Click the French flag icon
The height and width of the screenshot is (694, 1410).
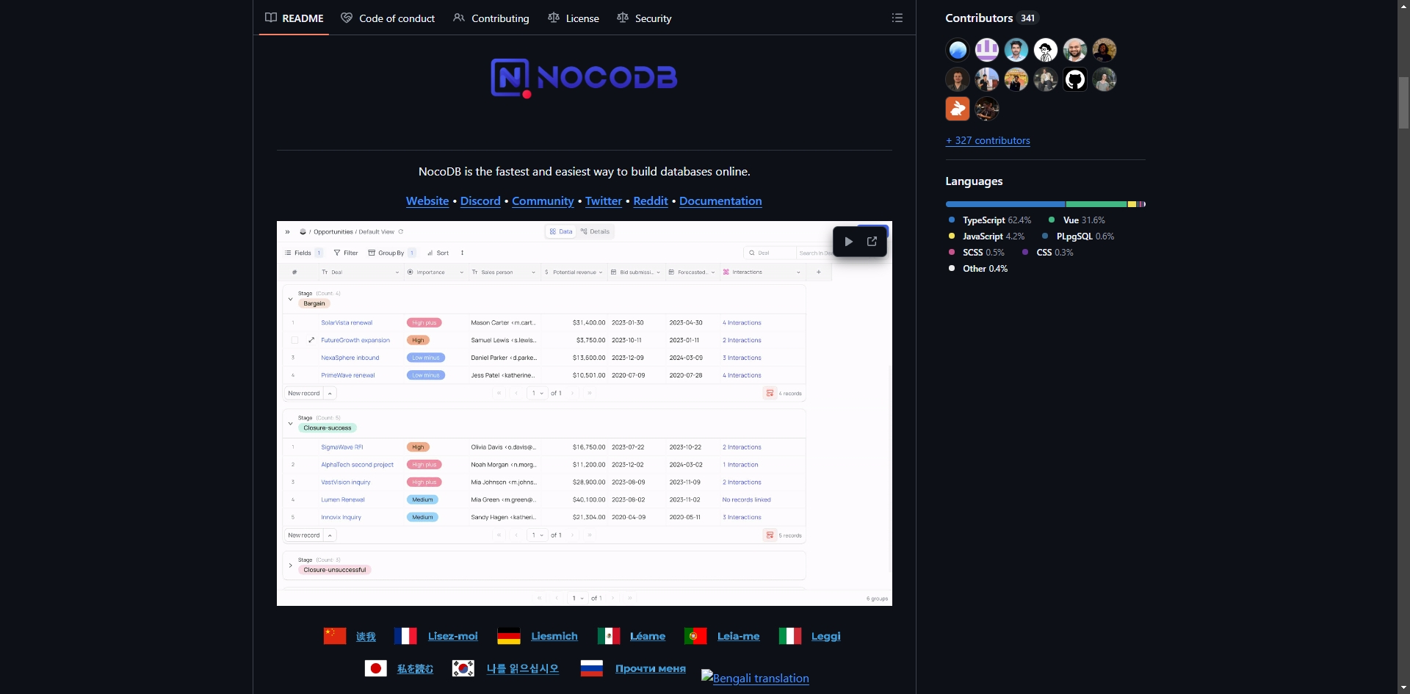coord(405,636)
